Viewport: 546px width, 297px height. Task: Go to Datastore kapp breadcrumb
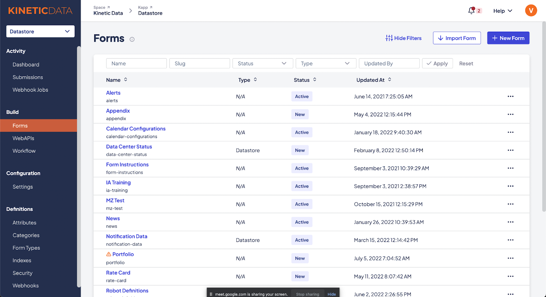(x=150, y=13)
